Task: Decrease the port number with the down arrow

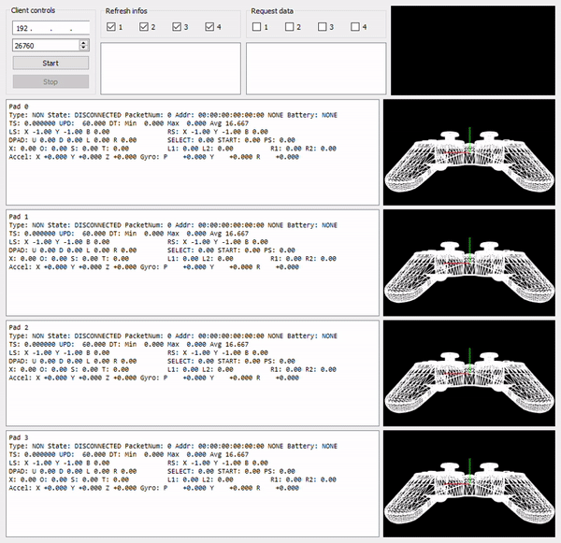Action: 84,48
